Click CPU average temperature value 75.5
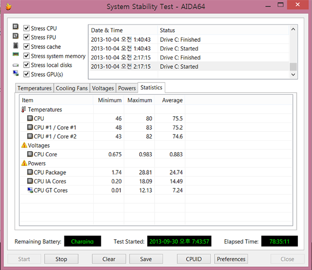 pyautogui.click(x=177, y=118)
